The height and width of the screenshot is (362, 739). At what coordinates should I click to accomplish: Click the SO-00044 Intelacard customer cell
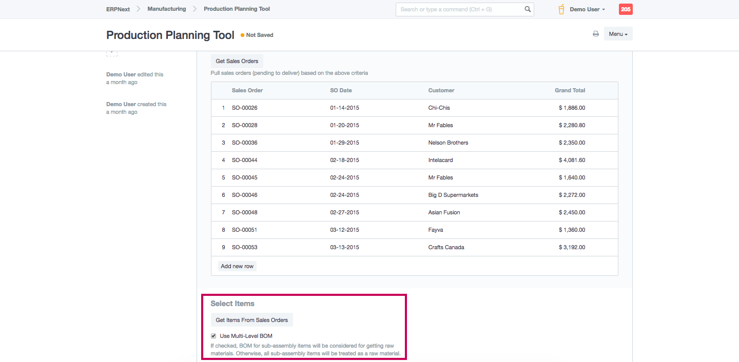tap(440, 160)
